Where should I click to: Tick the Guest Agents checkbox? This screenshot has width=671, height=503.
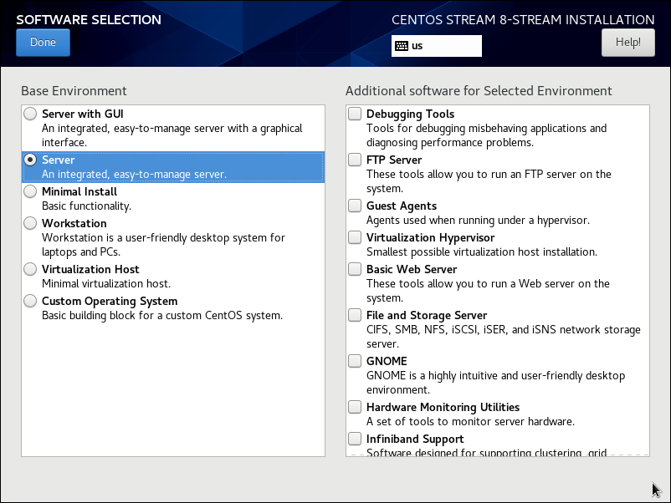[356, 206]
